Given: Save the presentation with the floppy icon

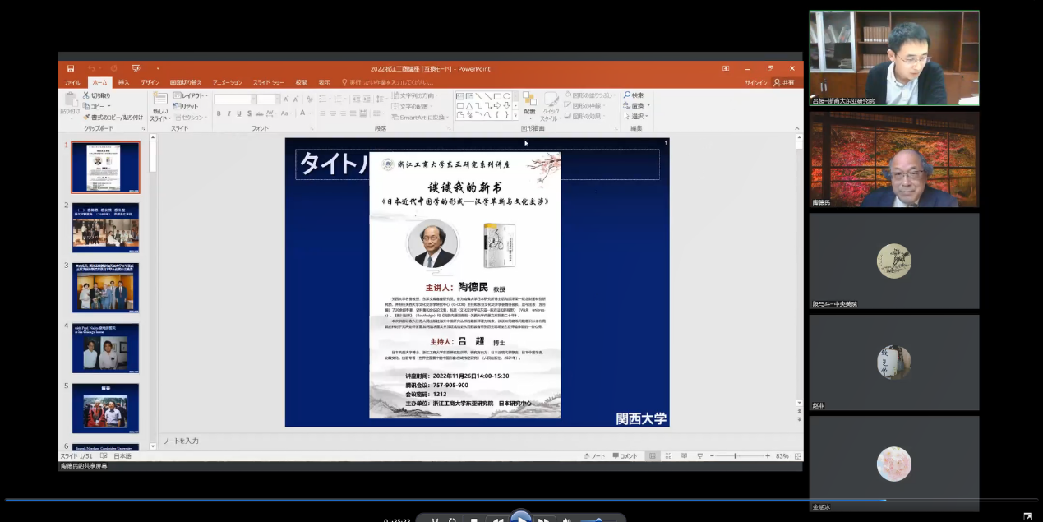Looking at the screenshot, I should [x=71, y=68].
